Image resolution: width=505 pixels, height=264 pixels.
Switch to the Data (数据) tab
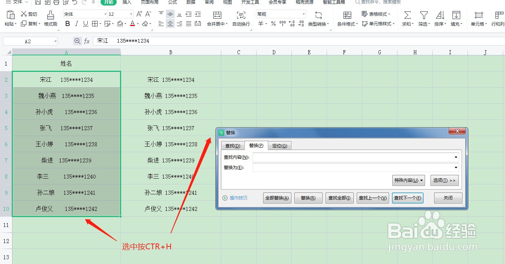191,2
